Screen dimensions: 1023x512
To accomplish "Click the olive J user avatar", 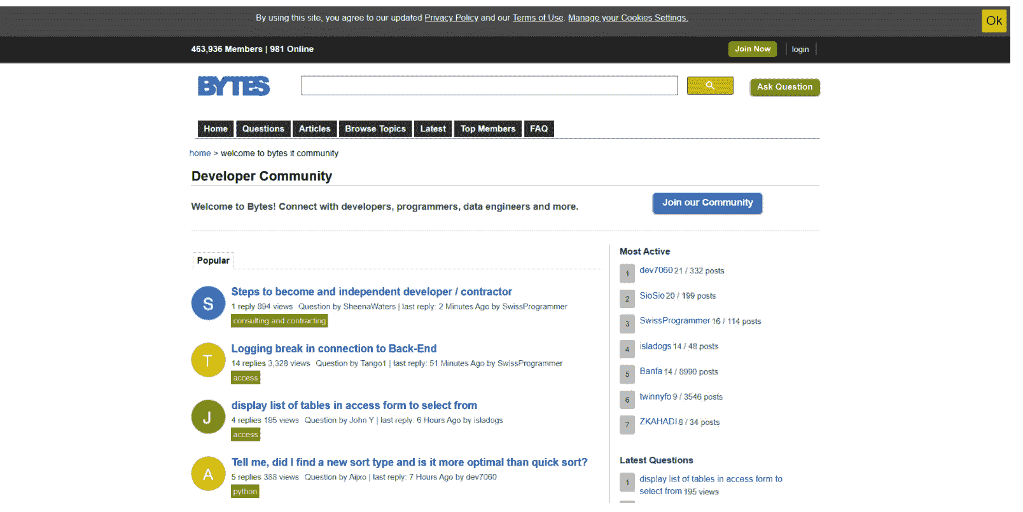I will (208, 417).
